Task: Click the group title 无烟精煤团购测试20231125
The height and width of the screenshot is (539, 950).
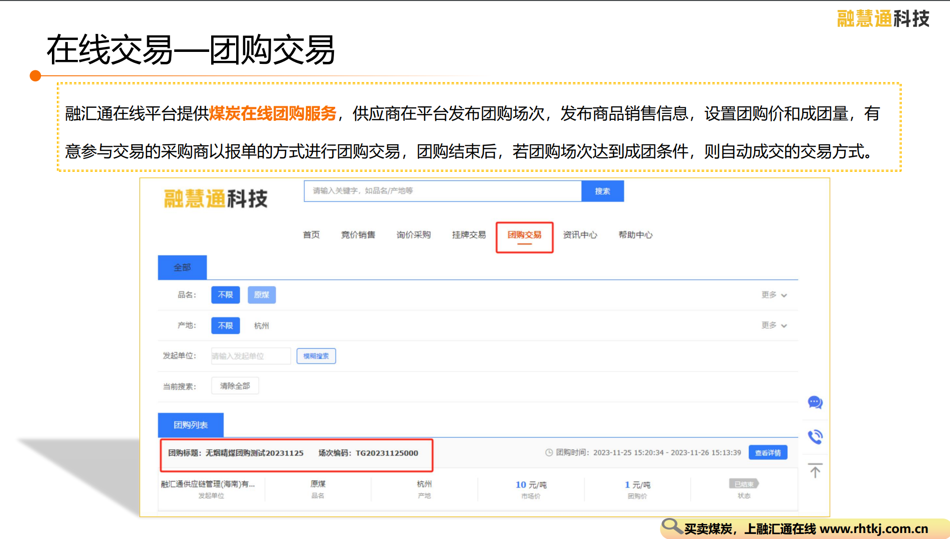Action: click(255, 453)
